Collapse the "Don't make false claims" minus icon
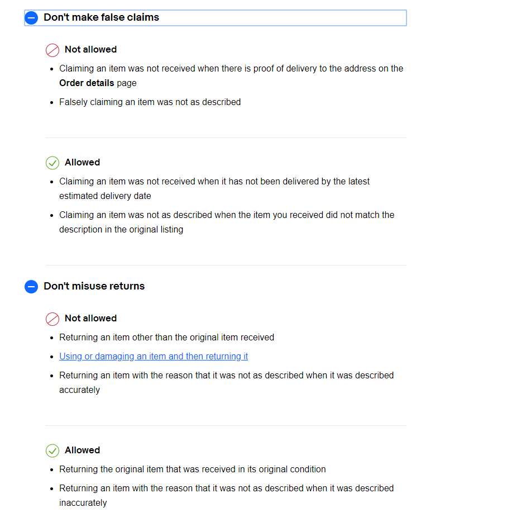 tap(32, 18)
